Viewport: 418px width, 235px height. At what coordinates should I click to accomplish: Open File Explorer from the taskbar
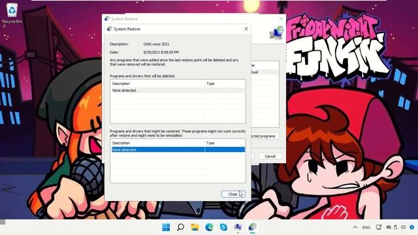tap(195, 227)
